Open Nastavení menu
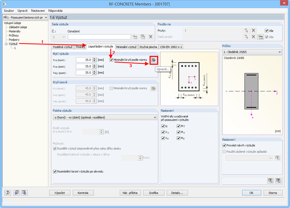Viewport: 290px width, 208px height. (x=38, y=11)
